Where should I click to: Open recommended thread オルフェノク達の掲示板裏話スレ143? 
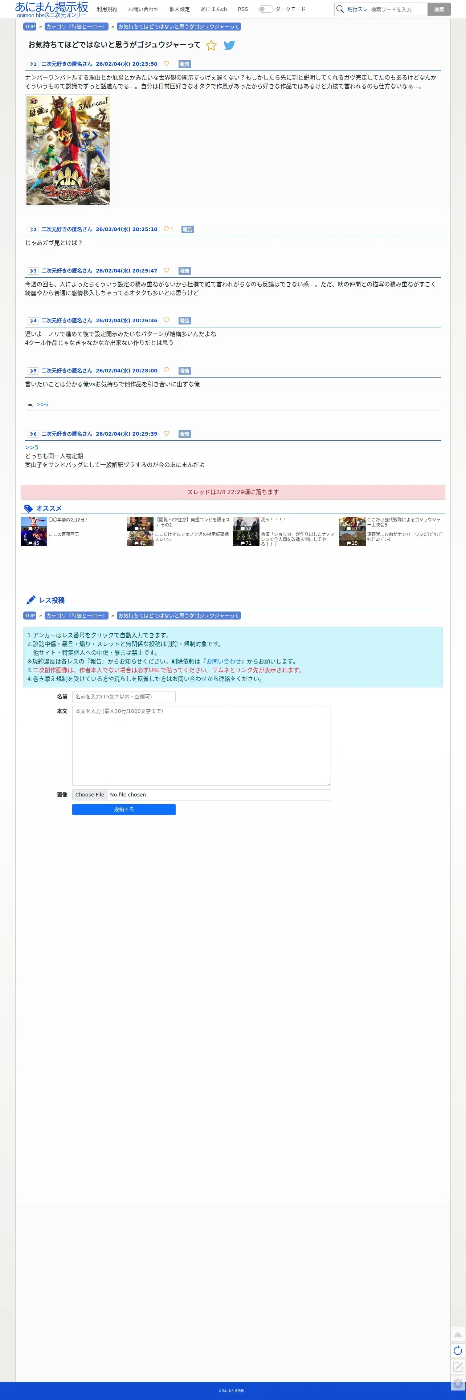192,537
